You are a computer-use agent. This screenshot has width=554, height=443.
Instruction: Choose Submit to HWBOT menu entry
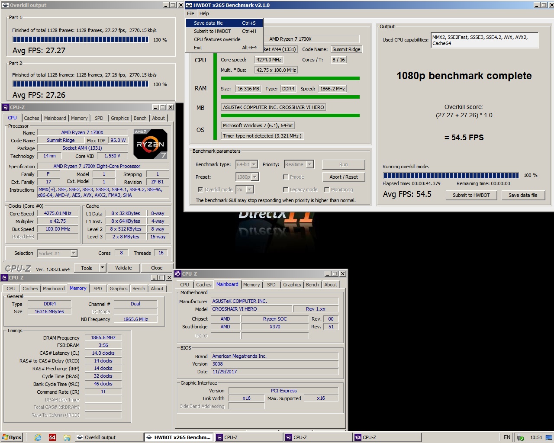(x=224, y=31)
